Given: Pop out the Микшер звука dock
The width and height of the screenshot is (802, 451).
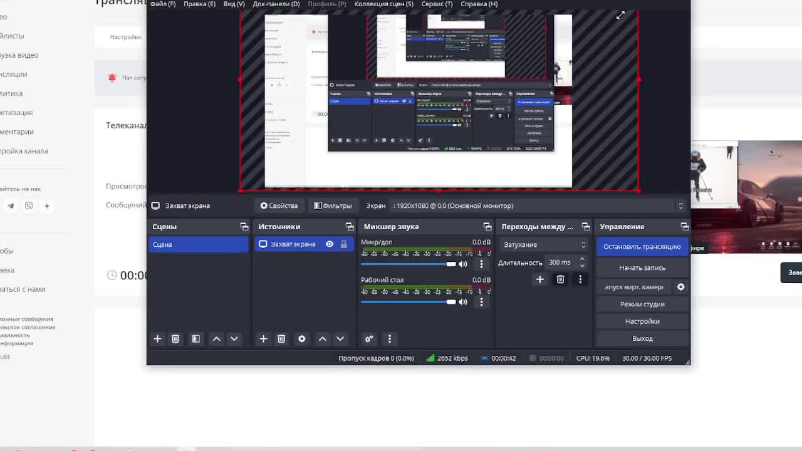Looking at the screenshot, I should 487,227.
